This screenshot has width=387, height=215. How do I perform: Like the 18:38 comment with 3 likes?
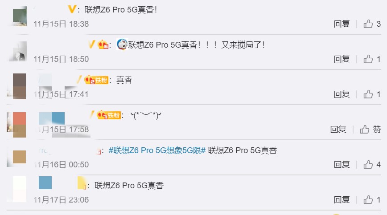pyautogui.click(x=372, y=24)
